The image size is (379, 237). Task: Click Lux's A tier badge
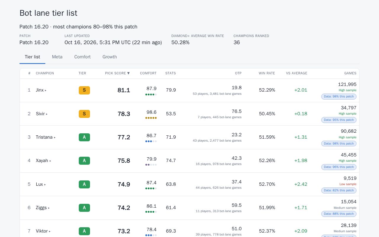pos(84,184)
